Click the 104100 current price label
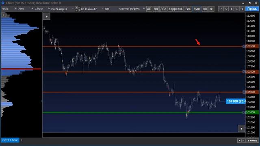Image resolution: width=260 pixels, height=146 pixels. click(x=236, y=101)
